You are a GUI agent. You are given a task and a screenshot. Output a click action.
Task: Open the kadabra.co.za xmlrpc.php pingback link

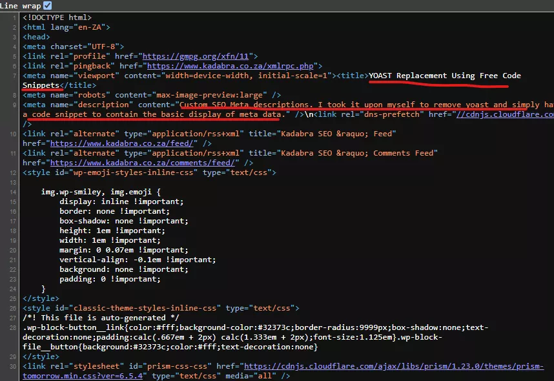click(x=230, y=66)
